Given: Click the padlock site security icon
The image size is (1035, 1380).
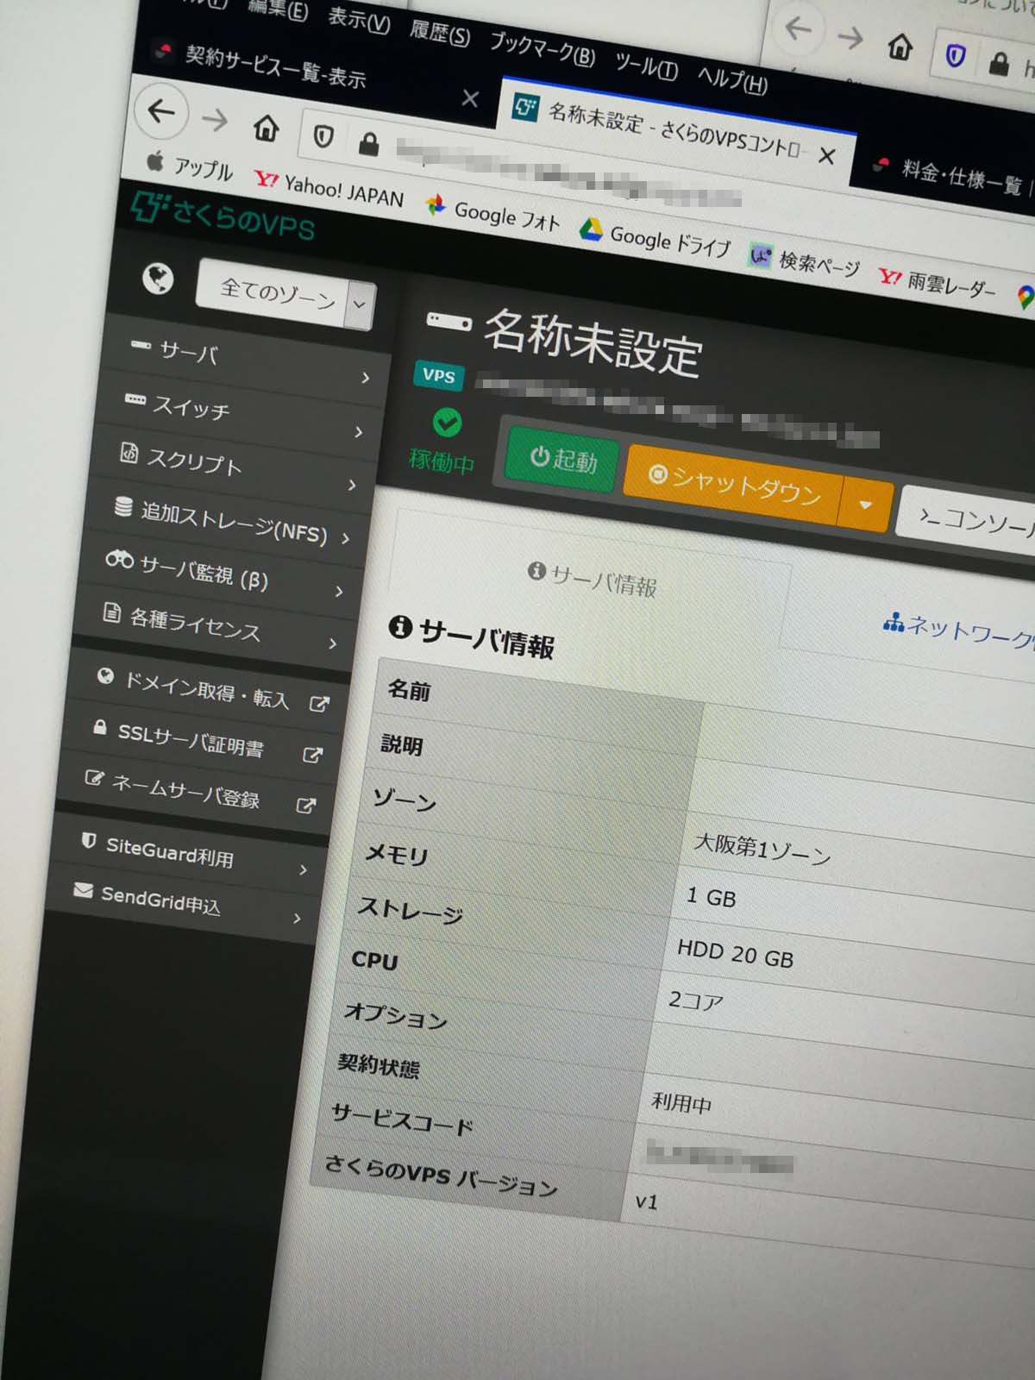Looking at the screenshot, I should [x=368, y=144].
